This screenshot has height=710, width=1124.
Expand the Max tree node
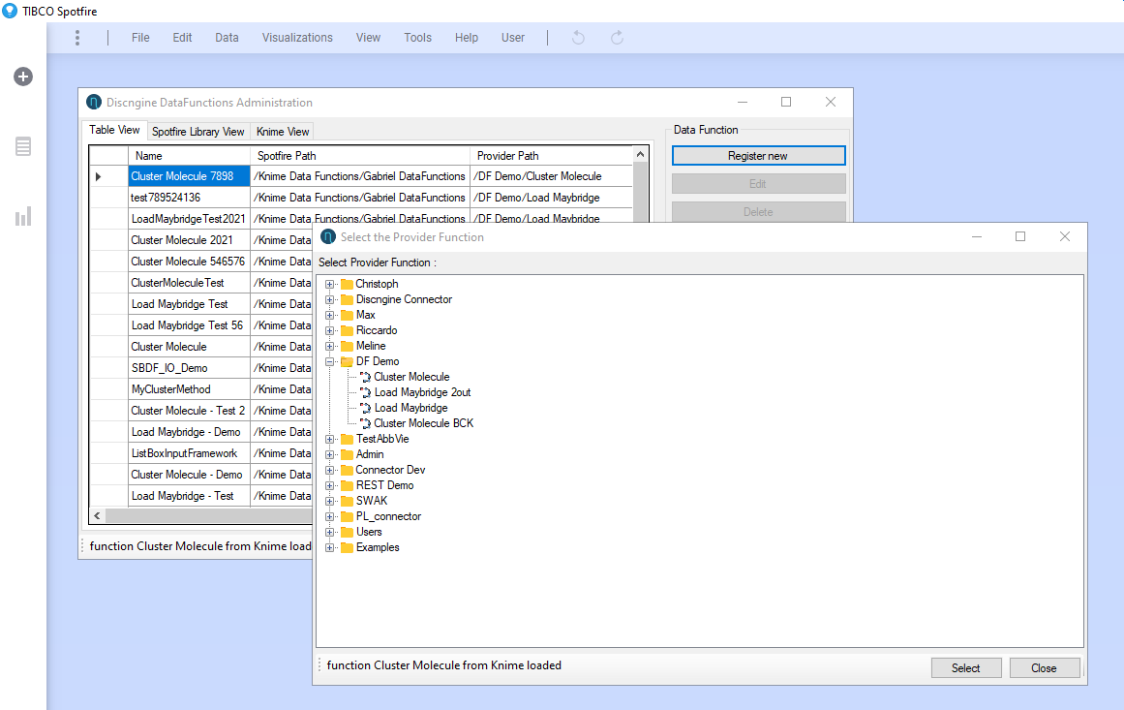[x=330, y=315]
